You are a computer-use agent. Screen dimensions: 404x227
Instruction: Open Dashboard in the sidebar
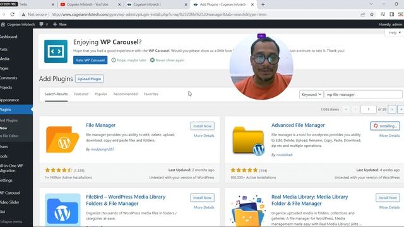(x=9, y=37)
